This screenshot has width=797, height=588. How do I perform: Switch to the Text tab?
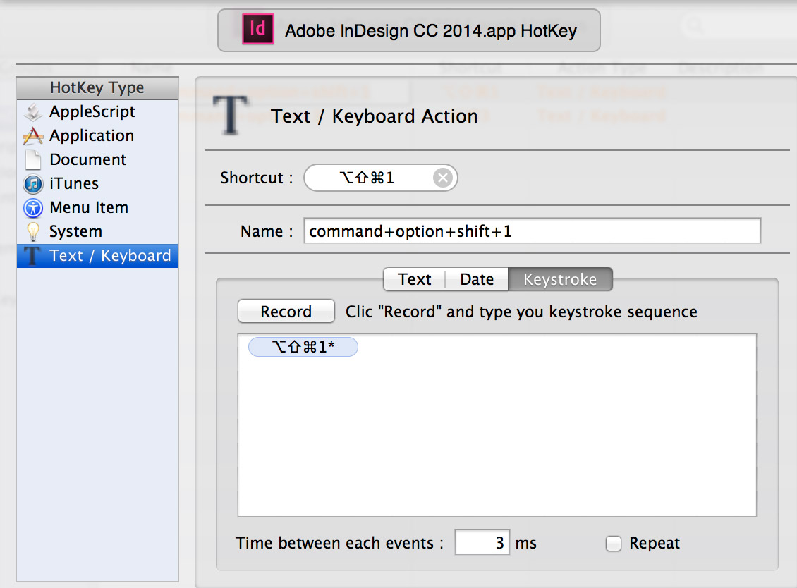tap(414, 279)
